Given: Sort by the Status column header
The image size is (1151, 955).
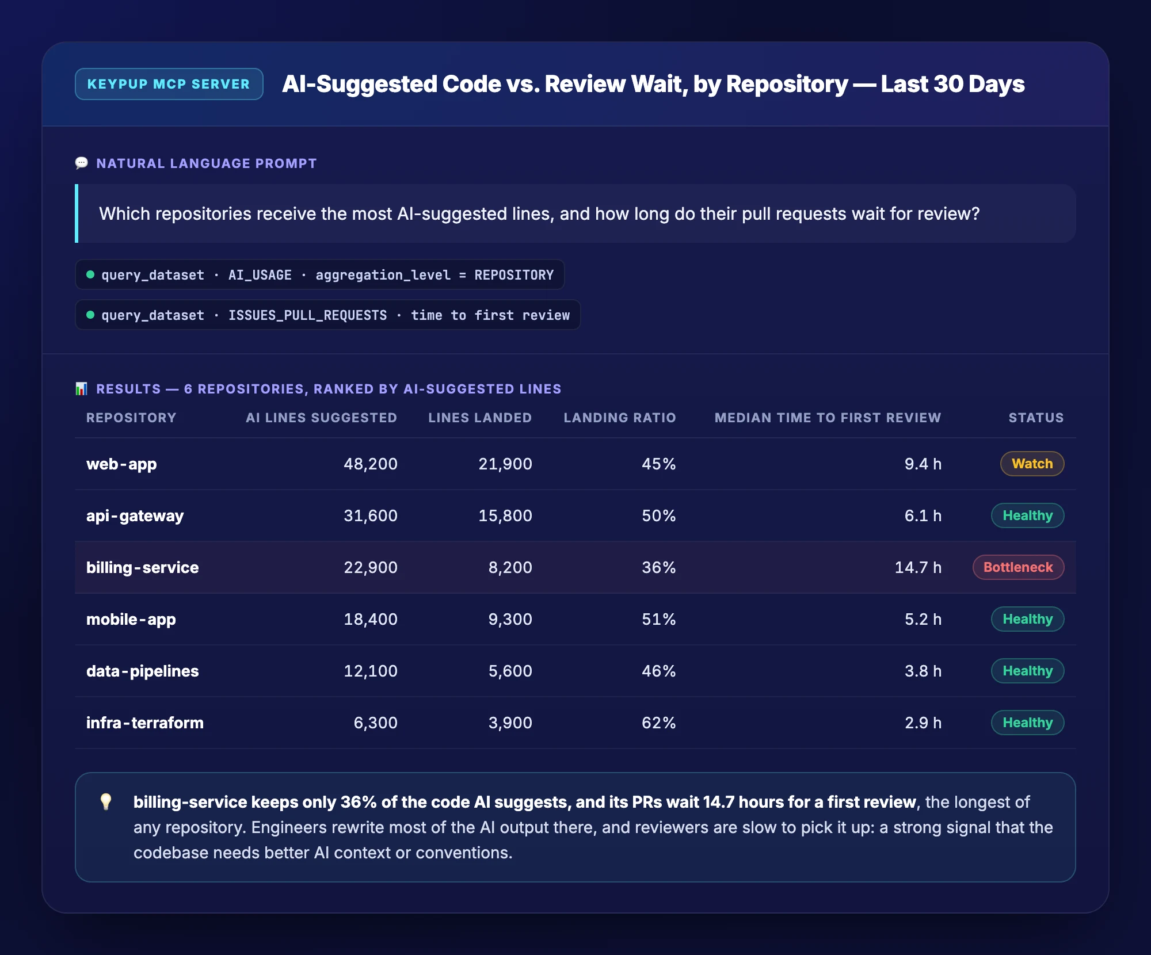Looking at the screenshot, I should (1036, 418).
